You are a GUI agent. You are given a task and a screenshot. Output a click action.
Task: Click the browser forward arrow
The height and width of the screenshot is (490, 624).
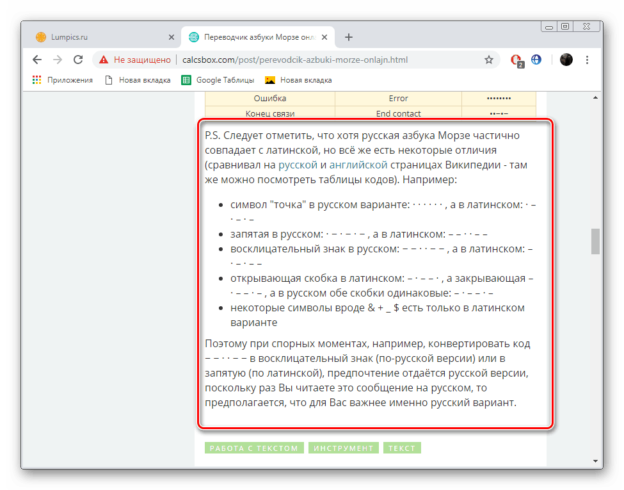coord(58,60)
